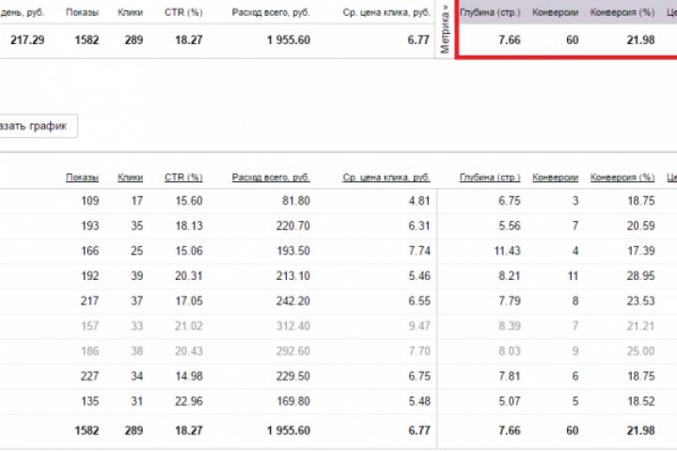The height and width of the screenshot is (451, 677).
Task: Select the '20.31' CTR cell
Action: click(189, 276)
